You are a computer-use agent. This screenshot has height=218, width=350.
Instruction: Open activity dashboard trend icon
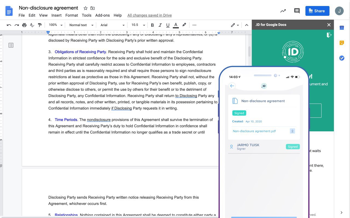point(283,11)
